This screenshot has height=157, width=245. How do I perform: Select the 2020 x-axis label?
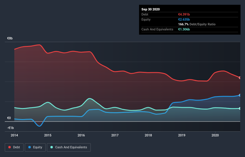click(215, 135)
